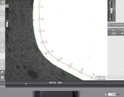This screenshot has height=97, width=124.
Task: Click the magnifier zoom icon
Action: [119, 33]
